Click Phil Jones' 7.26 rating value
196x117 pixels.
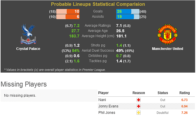(x=185, y=113)
